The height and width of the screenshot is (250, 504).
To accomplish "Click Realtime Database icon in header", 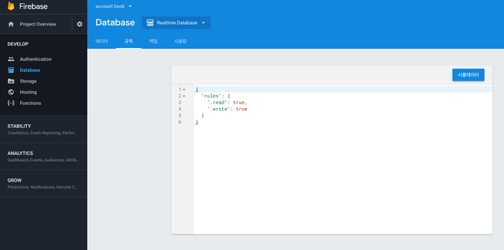I will [x=150, y=23].
